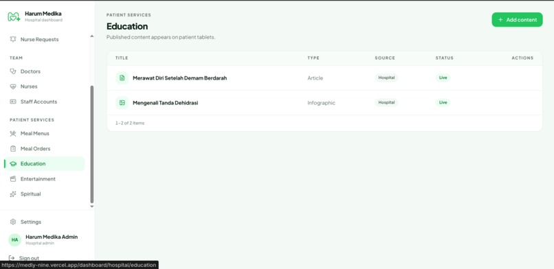Click the Harum Medika brand title
Image resolution: width=554 pixels, height=269 pixels.
pos(43,14)
